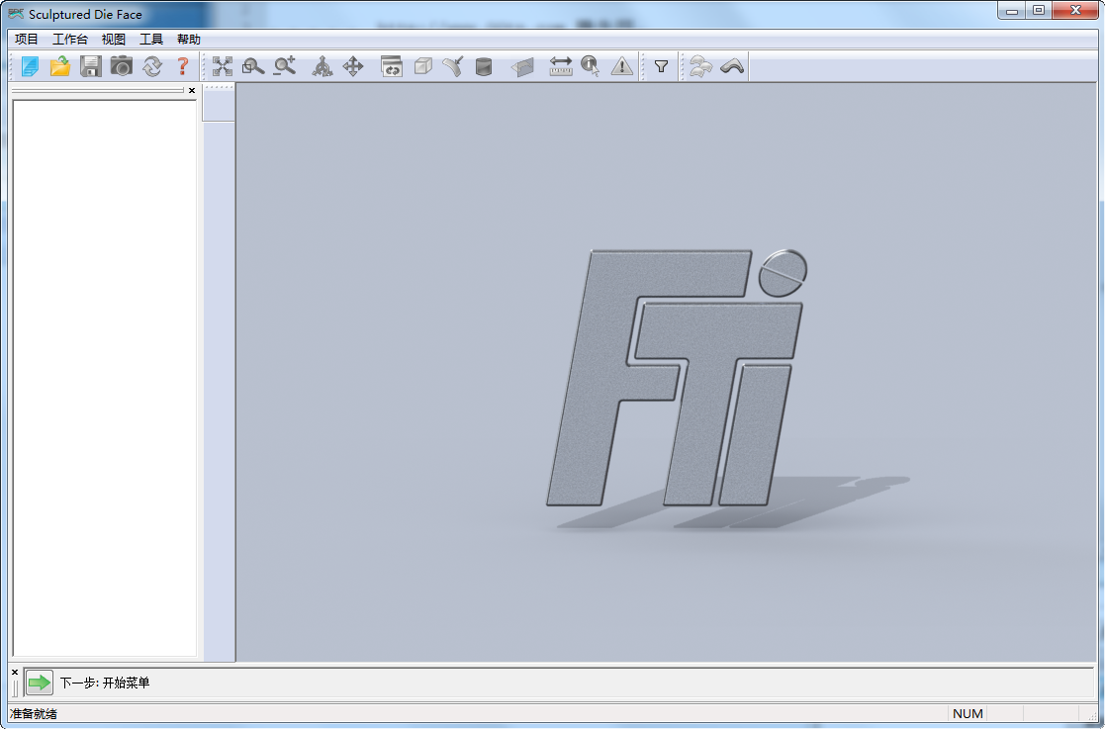Click the switch view windows icon
Screen dimensions: 1106x730
tap(391, 66)
